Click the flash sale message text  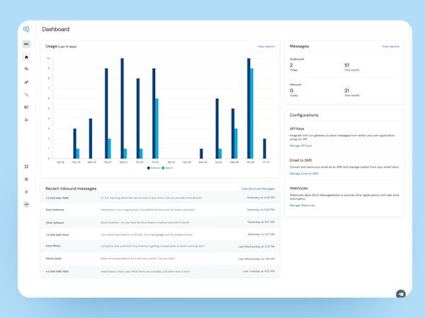click(x=145, y=271)
